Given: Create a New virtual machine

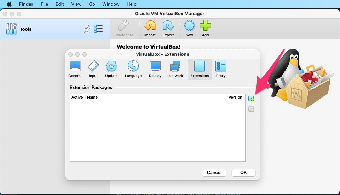Looking at the screenshot, I should pyautogui.click(x=189, y=29).
